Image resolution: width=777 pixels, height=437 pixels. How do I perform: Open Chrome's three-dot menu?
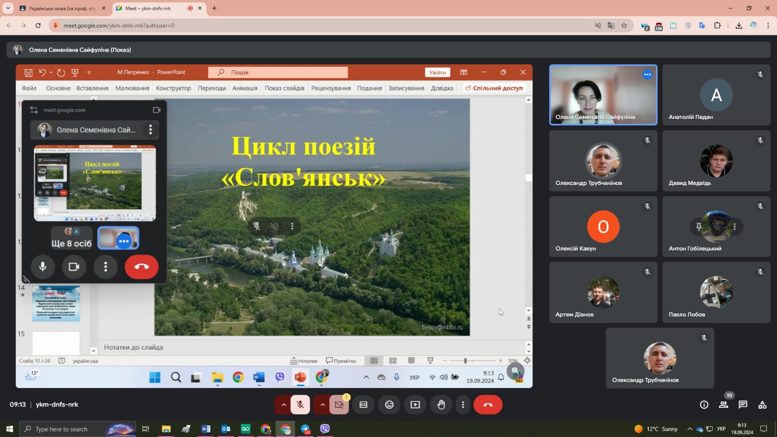(768, 25)
